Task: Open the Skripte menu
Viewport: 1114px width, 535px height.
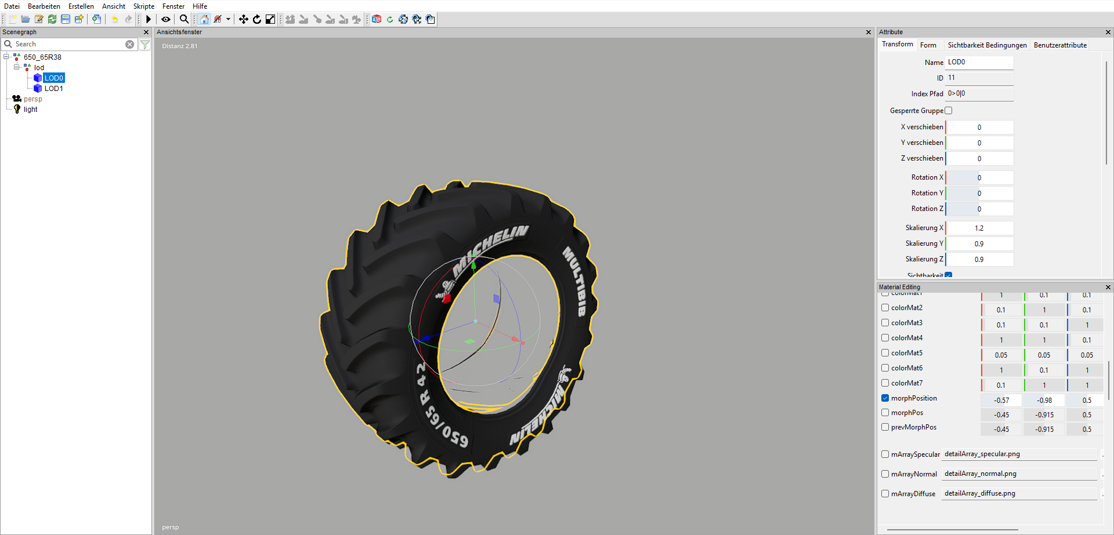Action: (x=143, y=6)
